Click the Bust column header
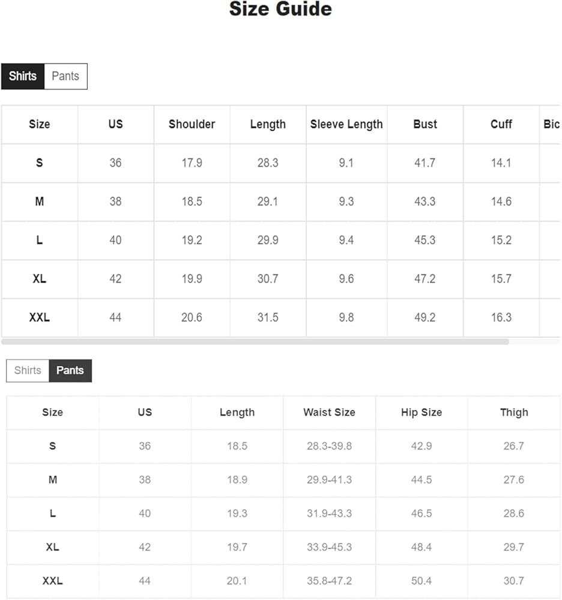 pos(425,124)
